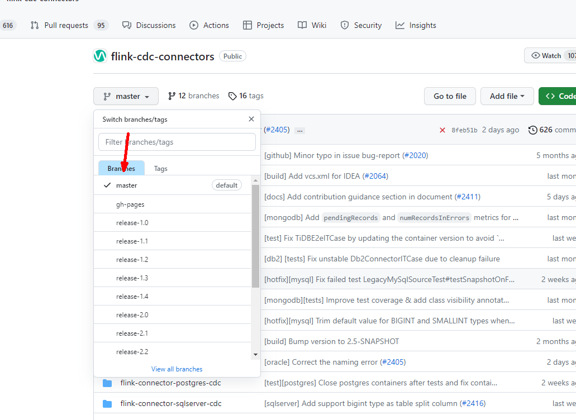Click the flink-connector-postgres-cdc folder icon

coord(107,383)
